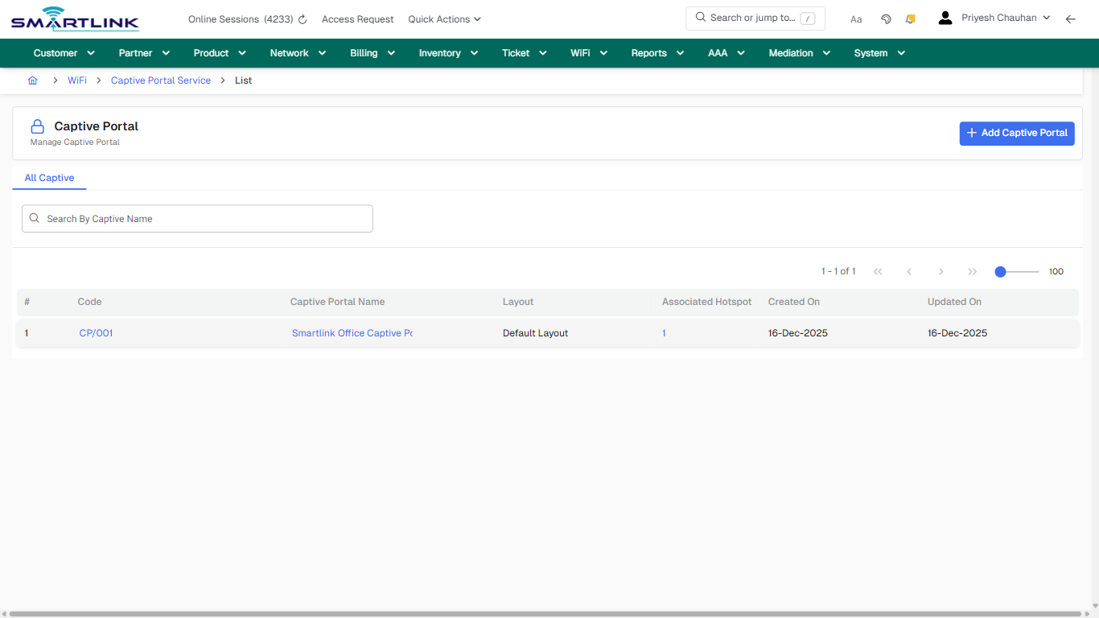Open the notifications bell icon

910,18
